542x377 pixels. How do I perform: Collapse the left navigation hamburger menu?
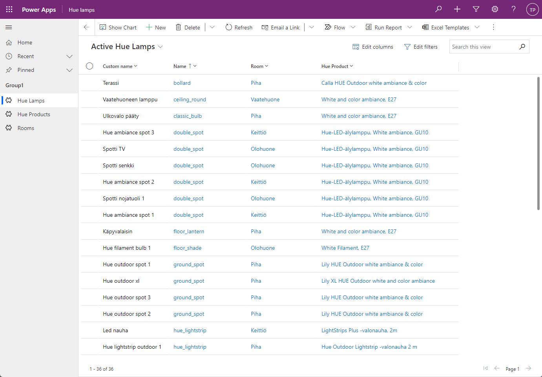coord(9,27)
